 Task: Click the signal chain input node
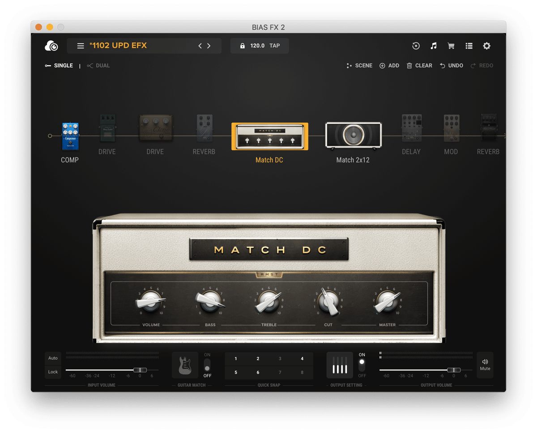[50, 136]
